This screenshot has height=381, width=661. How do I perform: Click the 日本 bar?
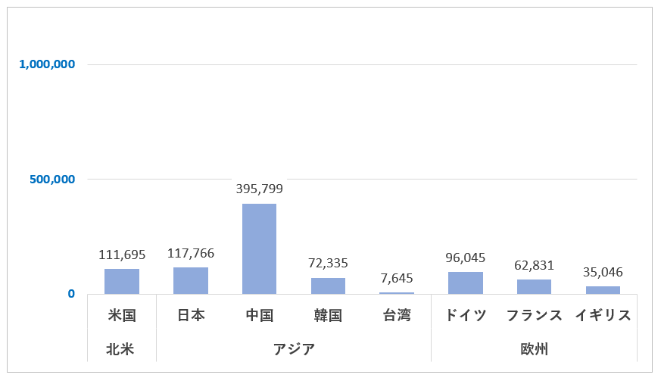pyautogui.click(x=191, y=280)
